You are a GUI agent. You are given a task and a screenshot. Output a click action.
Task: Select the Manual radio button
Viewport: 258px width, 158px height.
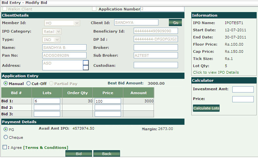click(6, 83)
